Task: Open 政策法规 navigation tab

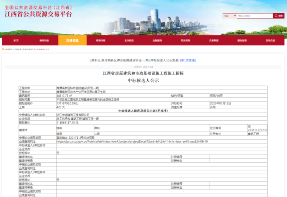Action: [101, 41]
